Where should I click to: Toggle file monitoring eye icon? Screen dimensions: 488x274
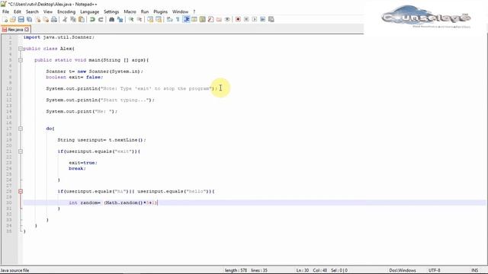pos(227,19)
